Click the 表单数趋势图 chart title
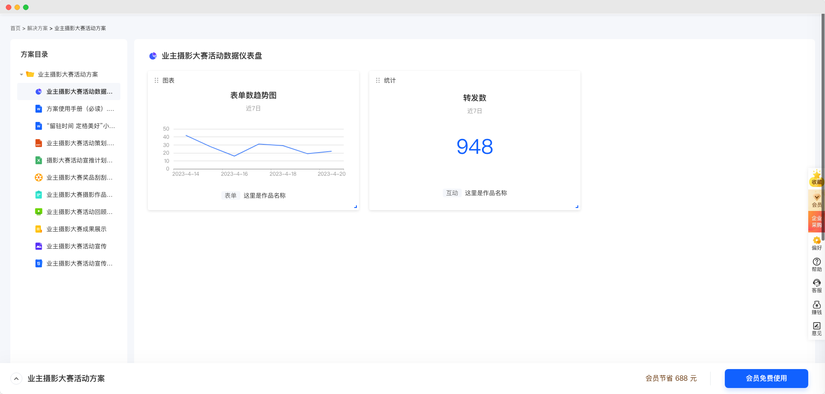This screenshot has height=394, width=825. pyautogui.click(x=253, y=95)
